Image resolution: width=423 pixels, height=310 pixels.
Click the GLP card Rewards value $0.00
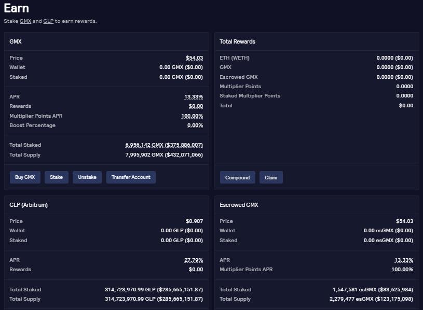196,270
